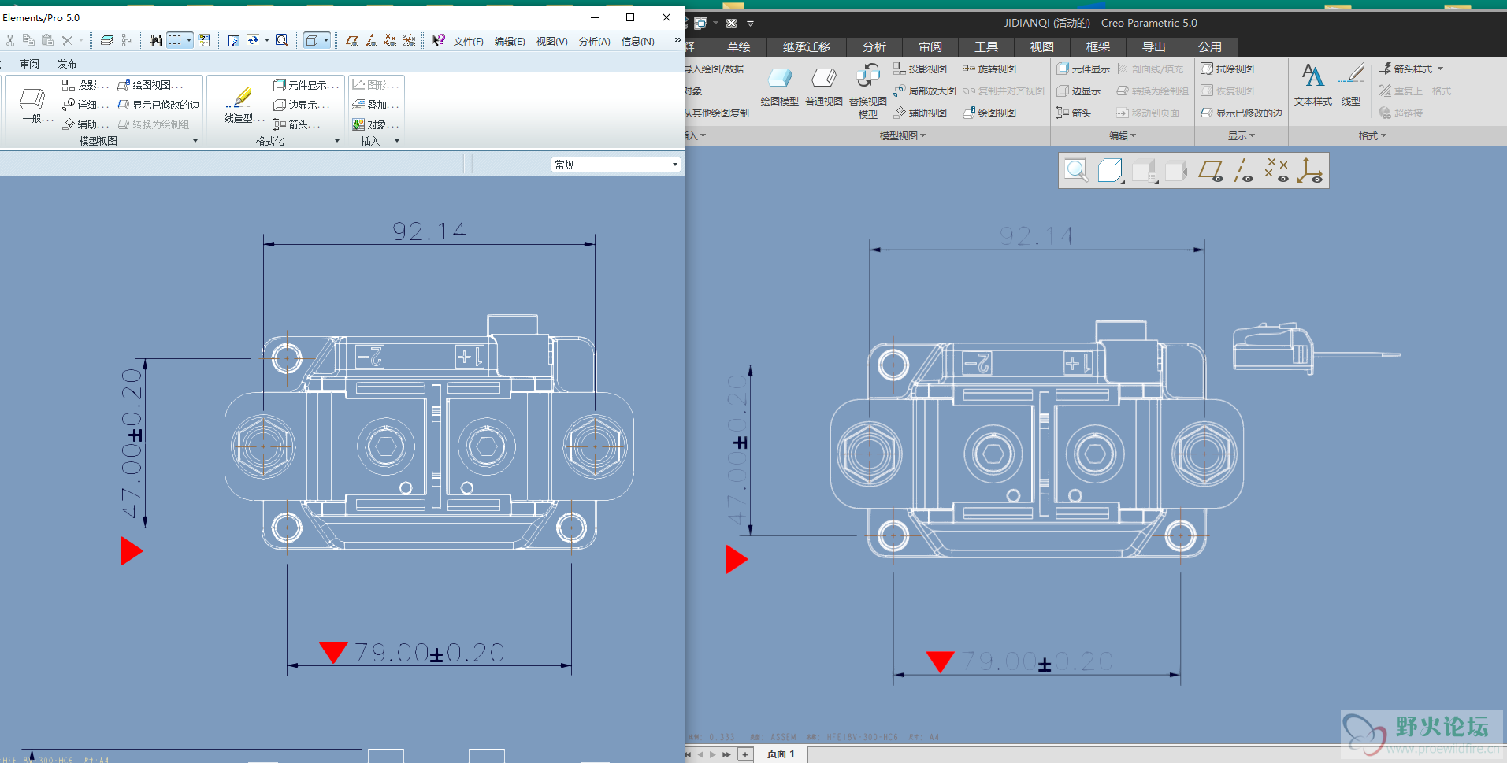The width and height of the screenshot is (1507, 763).
Task: Click 拭除视图 button in Creo ribbon
Action: [1227, 69]
